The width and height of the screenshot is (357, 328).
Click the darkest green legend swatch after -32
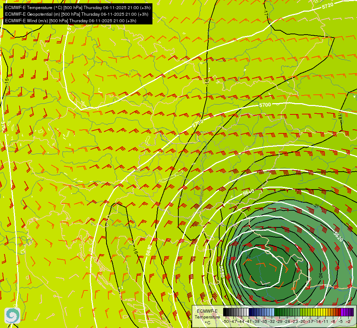[x=276, y=312]
